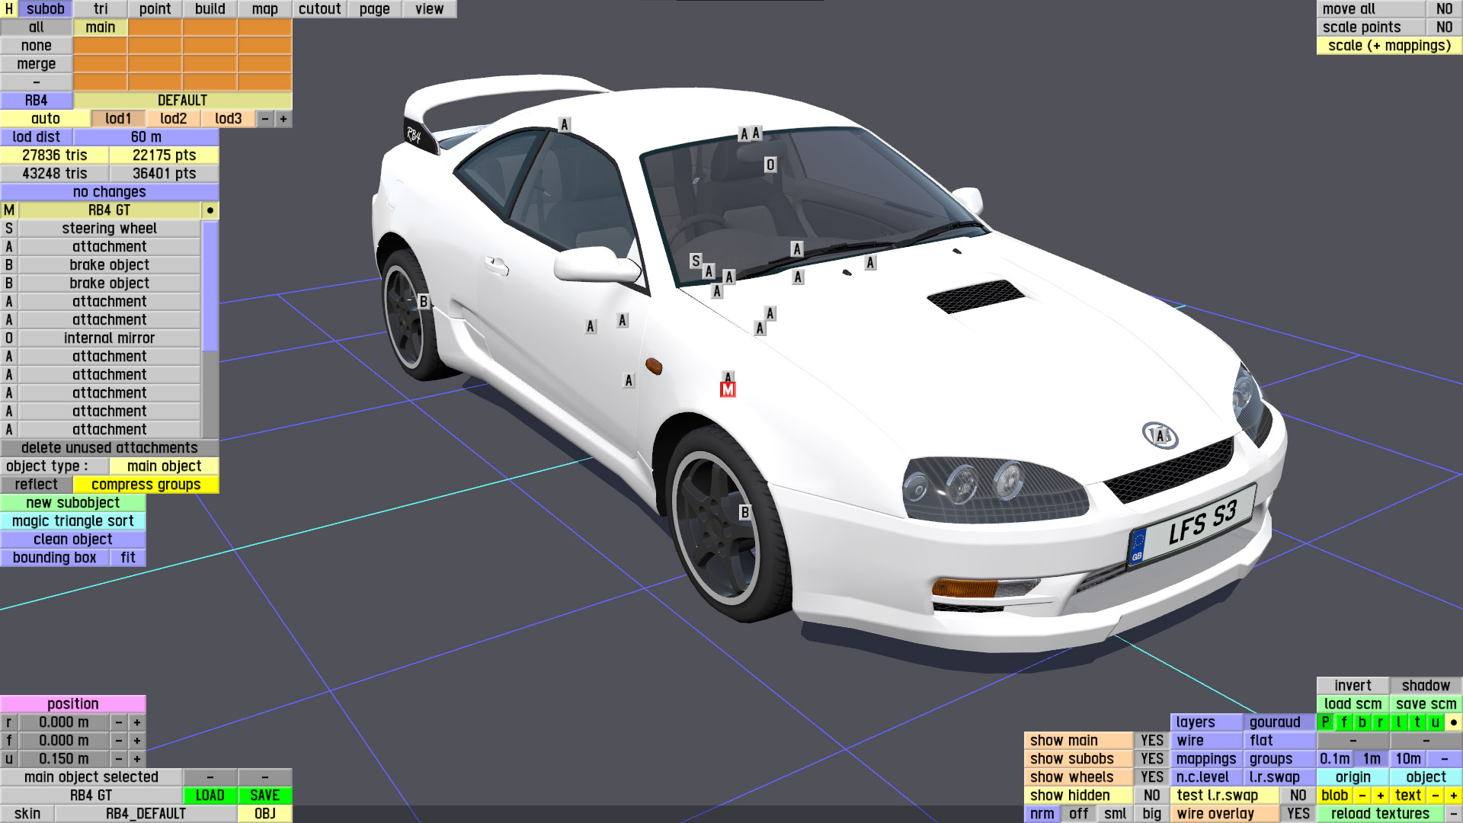The height and width of the screenshot is (823, 1463).
Task: Toggle the show hidden NO option
Action: point(1151,796)
